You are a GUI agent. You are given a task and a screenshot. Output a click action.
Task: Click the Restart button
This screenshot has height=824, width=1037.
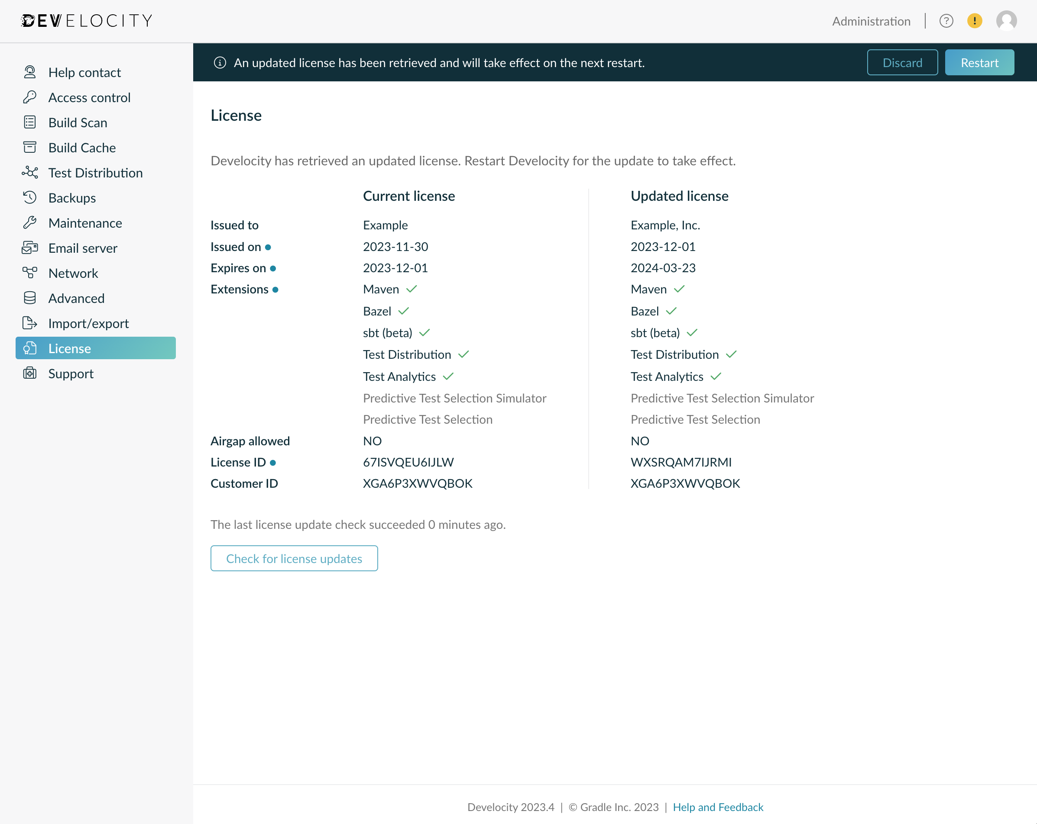(979, 62)
